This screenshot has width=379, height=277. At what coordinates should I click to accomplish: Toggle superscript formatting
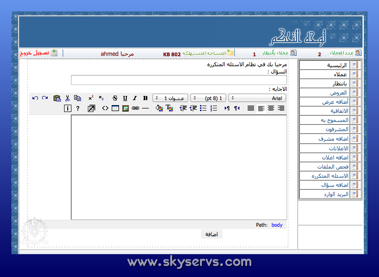pyautogui.click(x=91, y=98)
